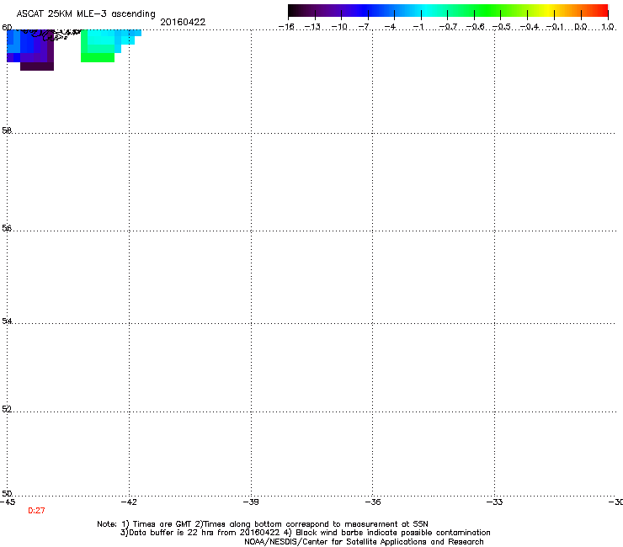Click the date label 20160422
The width and height of the screenshot is (623, 547).
click(x=183, y=22)
